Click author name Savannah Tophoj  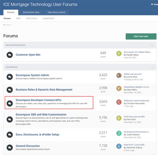tap(134, 147)
